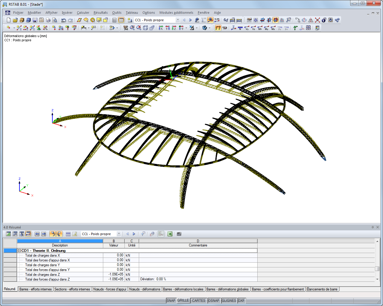Toggle GLIGNES in status bar
383x306 pixels.
coord(229,301)
